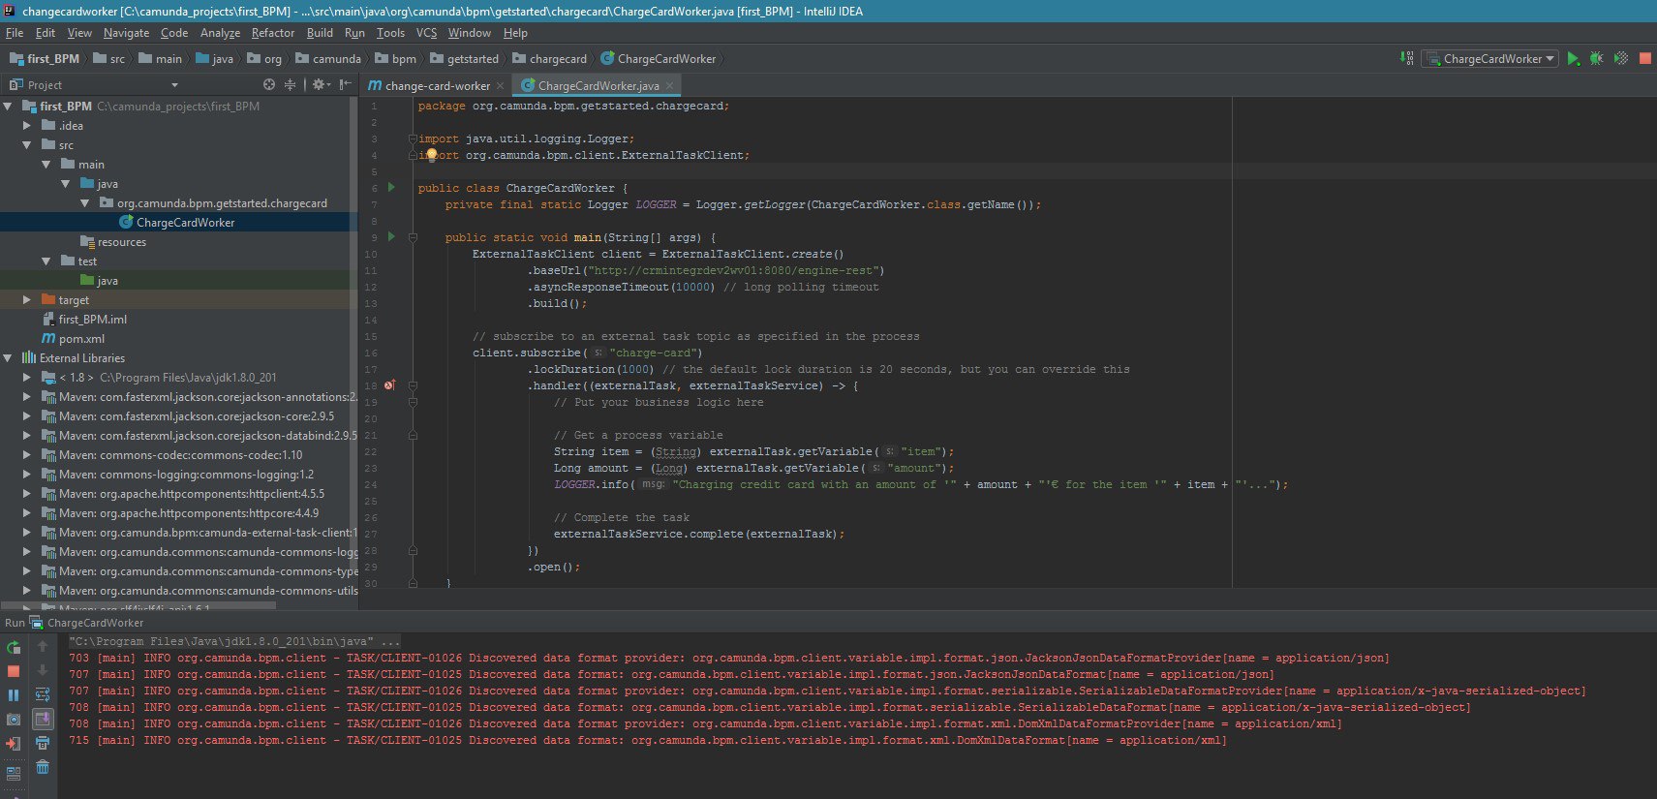
Task: Expand the jdk 1.8 library node
Action: [x=27, y=378]
